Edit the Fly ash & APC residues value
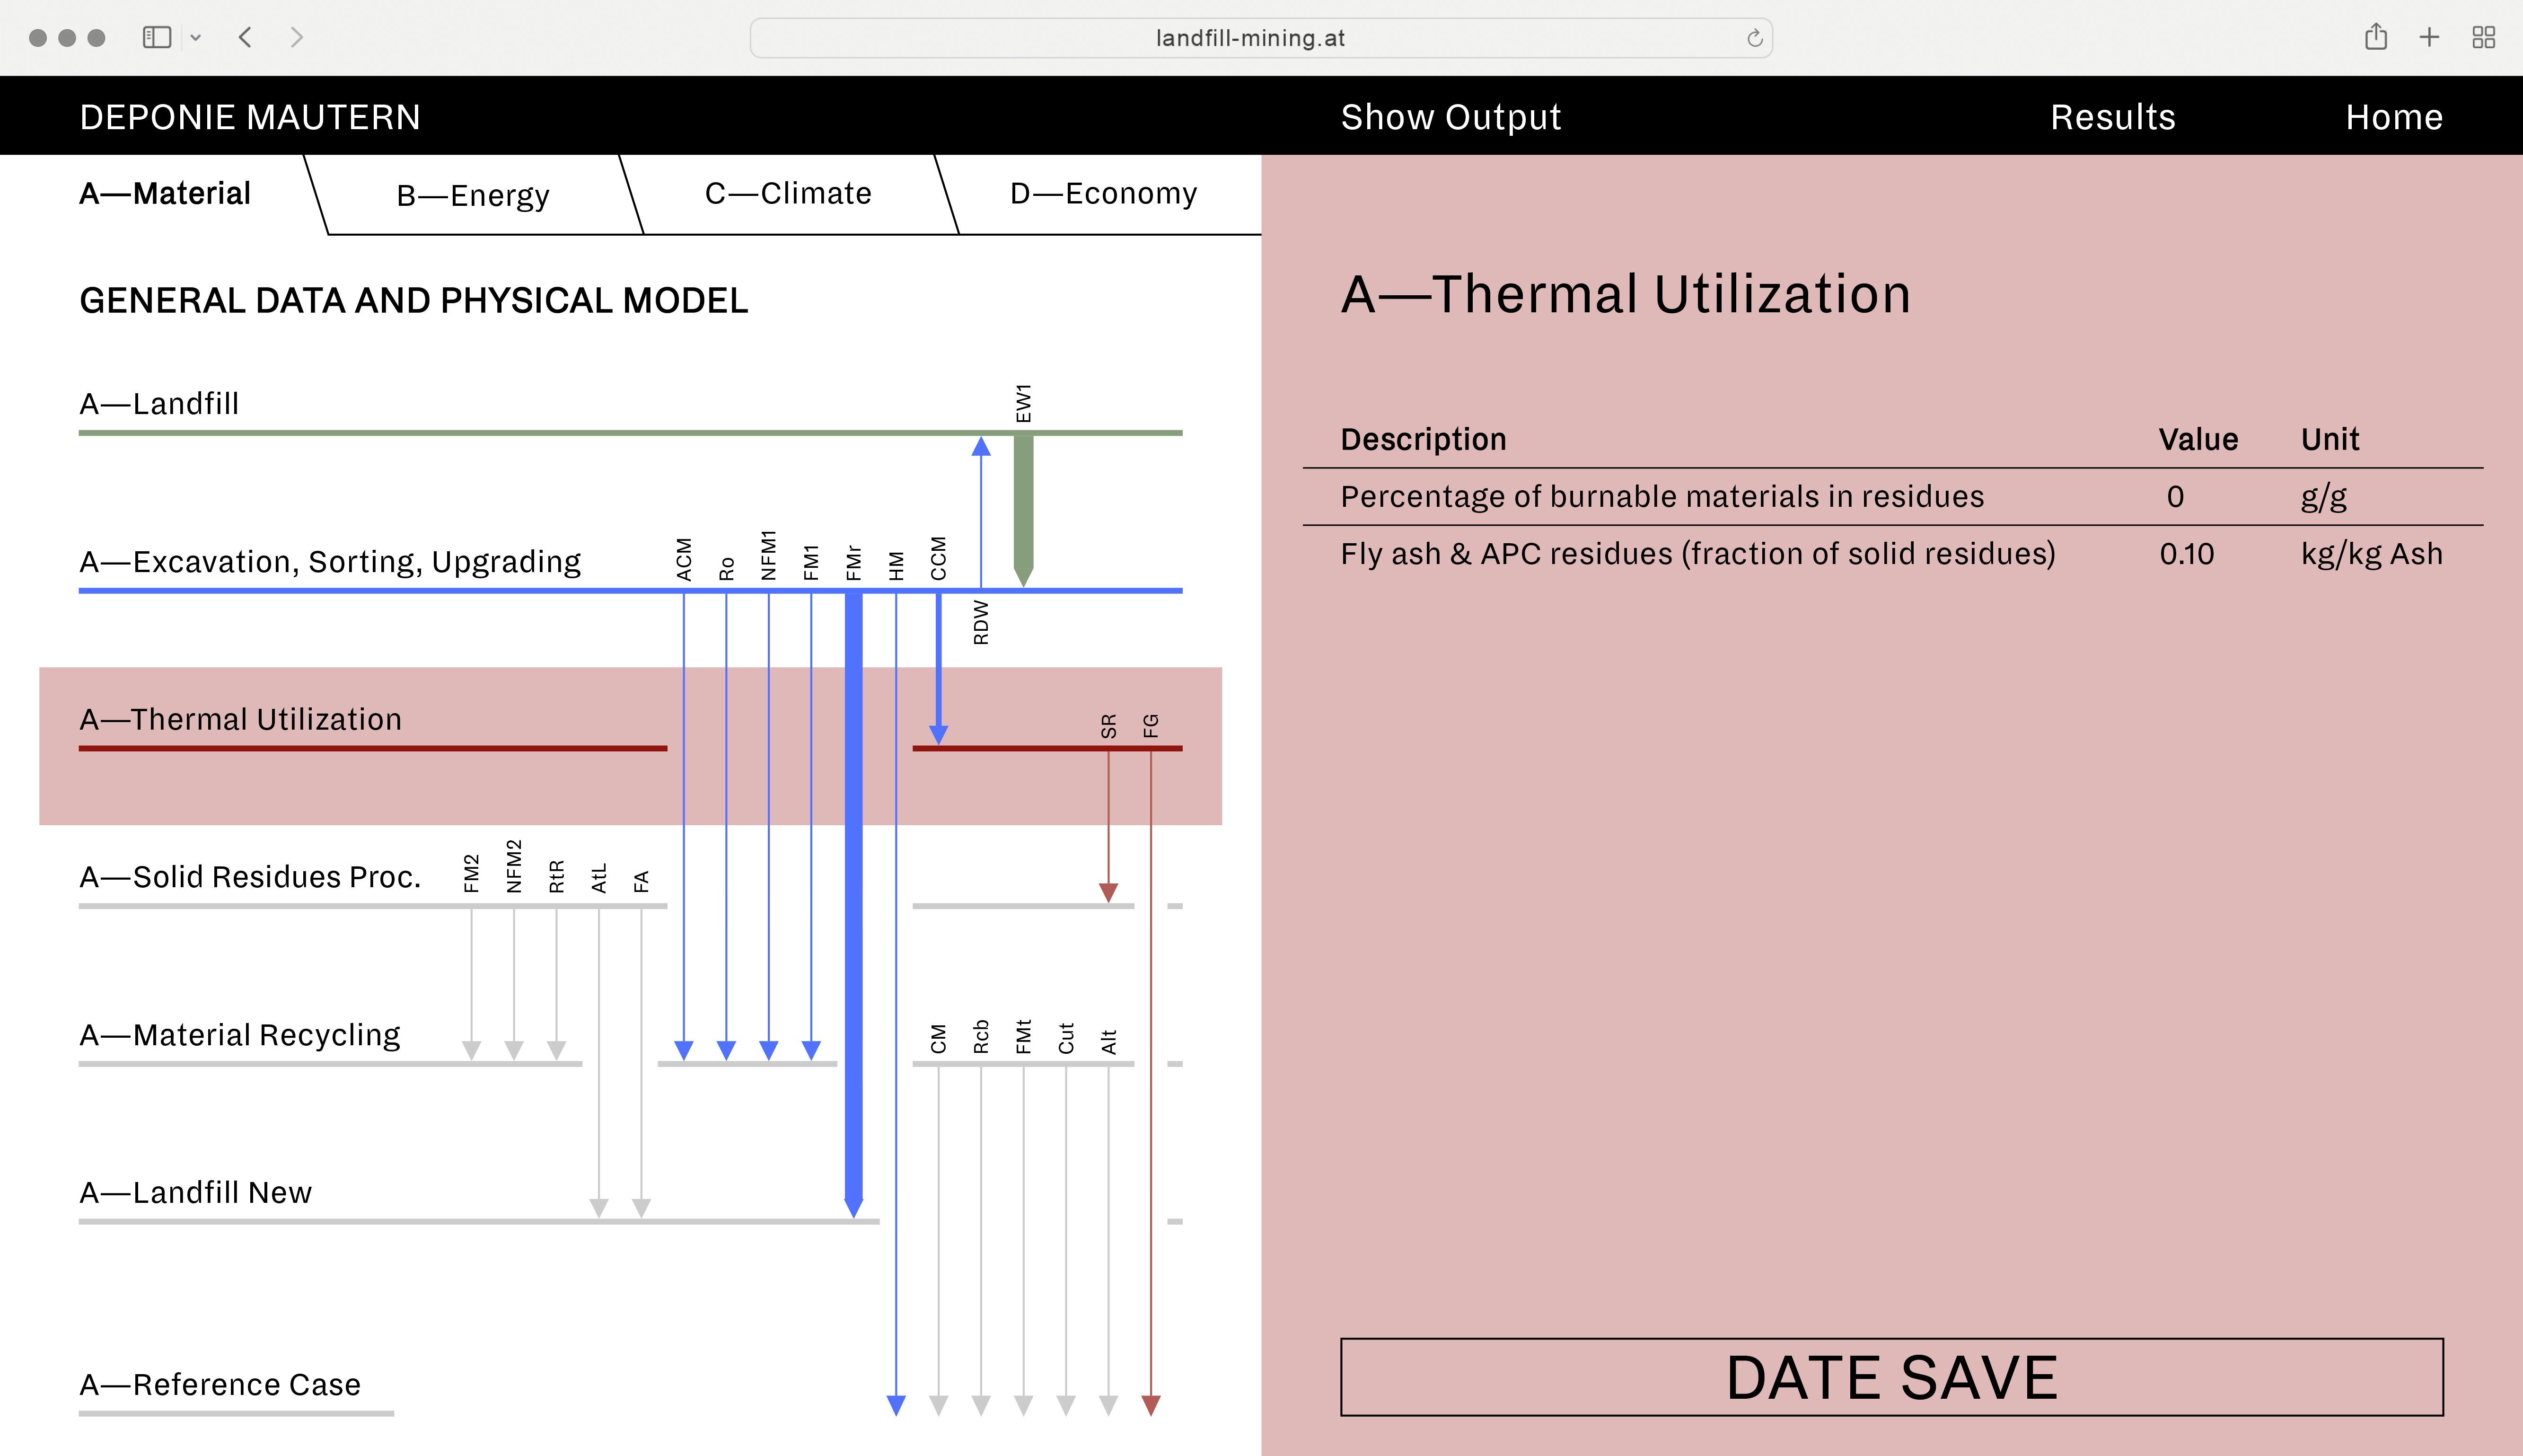 point(2186,554)
